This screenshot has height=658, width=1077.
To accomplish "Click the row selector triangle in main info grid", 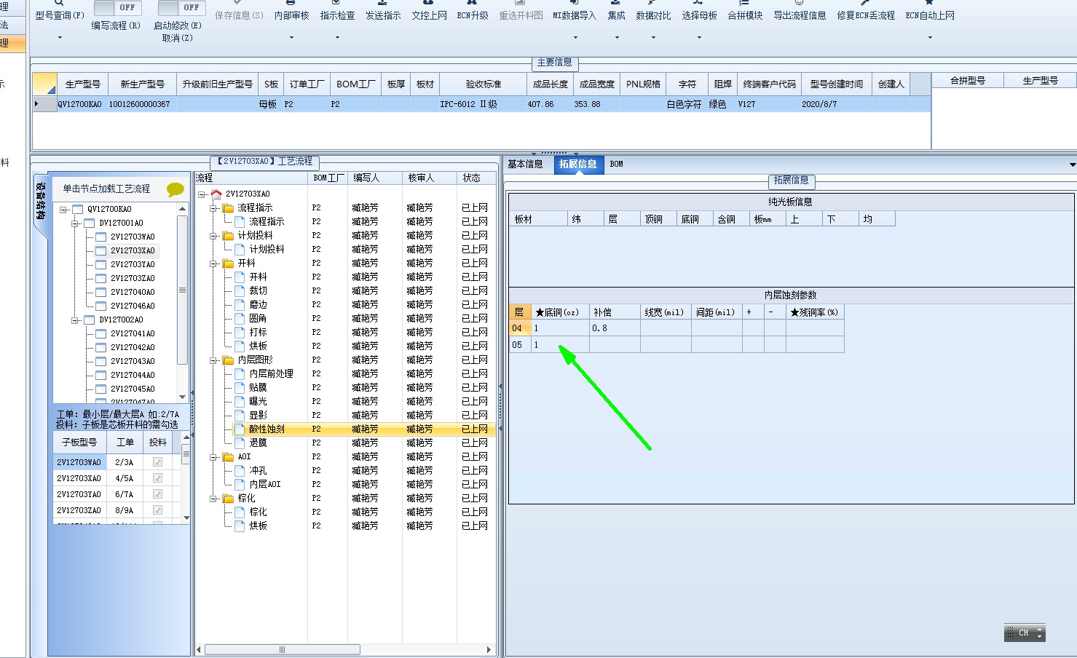I will pos(36,104).
